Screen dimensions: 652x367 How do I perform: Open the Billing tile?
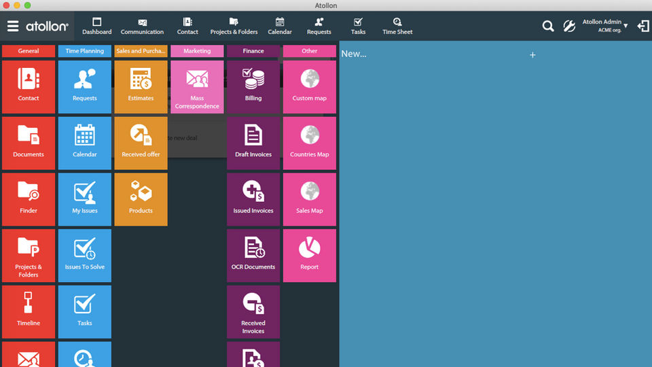[253, 86]
